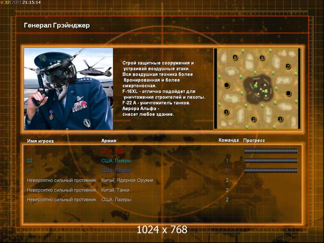Select the Китай, Танки army entry
This screenshot has width=324, height=243.
(x=115, y=190)
